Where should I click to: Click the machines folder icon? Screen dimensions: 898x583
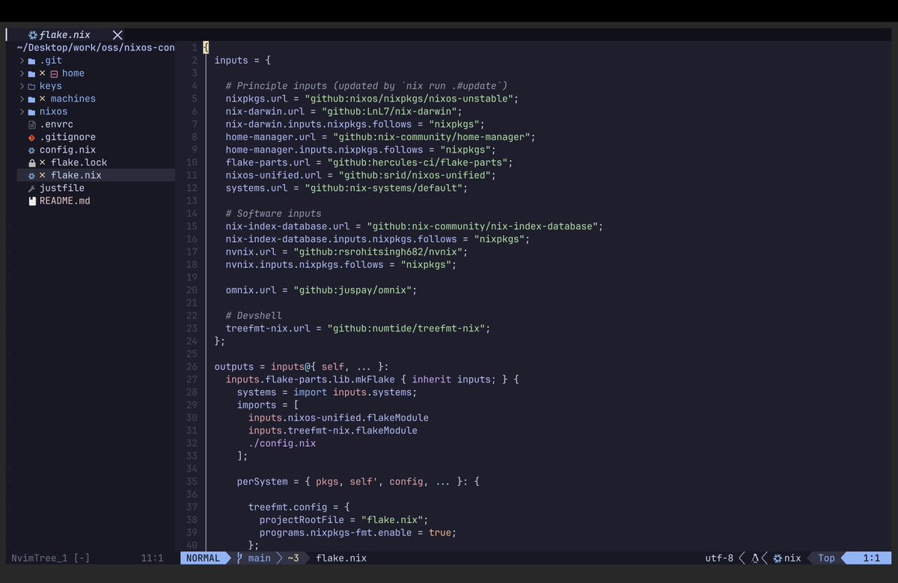tap(31, 99)
